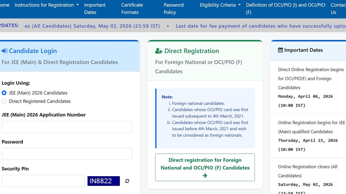
Task: Click the Direct Registration user-plus icon
Action: pyautogui.click(x=159, y=51)
